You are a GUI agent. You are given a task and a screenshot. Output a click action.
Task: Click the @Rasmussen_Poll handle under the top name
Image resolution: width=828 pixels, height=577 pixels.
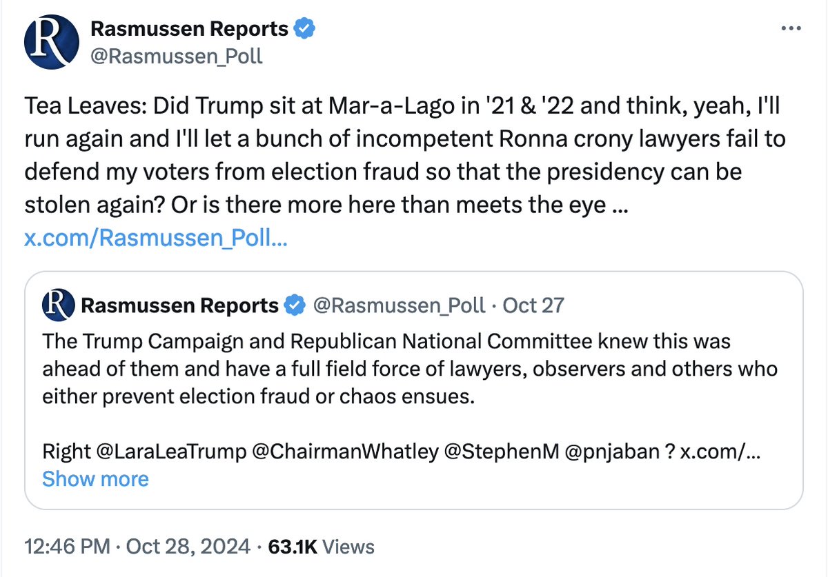pyautogui.click(x=177, y=56)
